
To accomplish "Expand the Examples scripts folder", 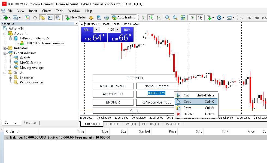I will pyautogui.click(x=10, y=78).
